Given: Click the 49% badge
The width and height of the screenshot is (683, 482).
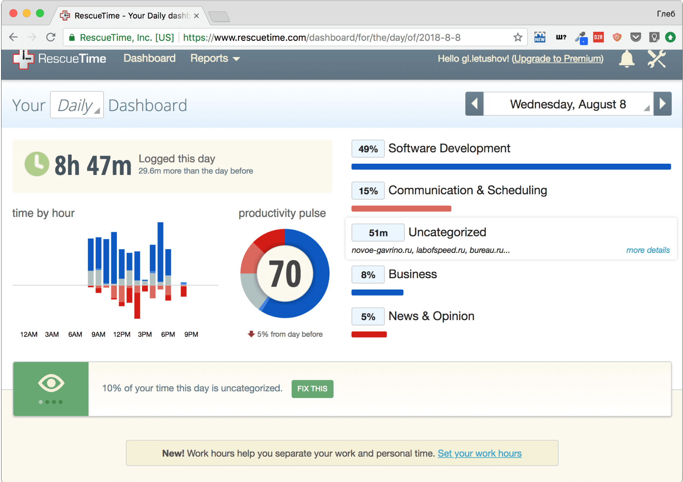Looking at the screenshot, I should coord(368,149).
